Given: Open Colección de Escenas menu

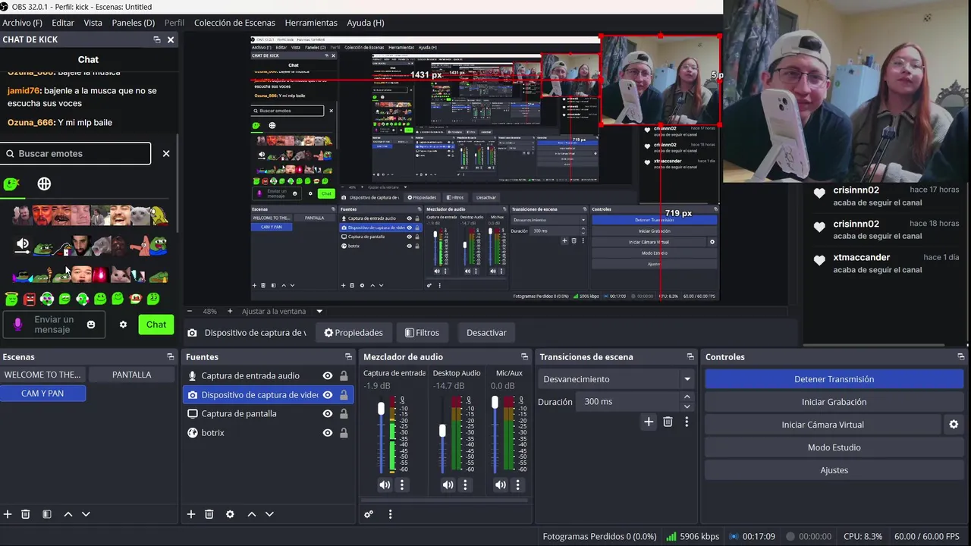Looking at the screenshot, I should pyautogui.click(x=235, y=23).
